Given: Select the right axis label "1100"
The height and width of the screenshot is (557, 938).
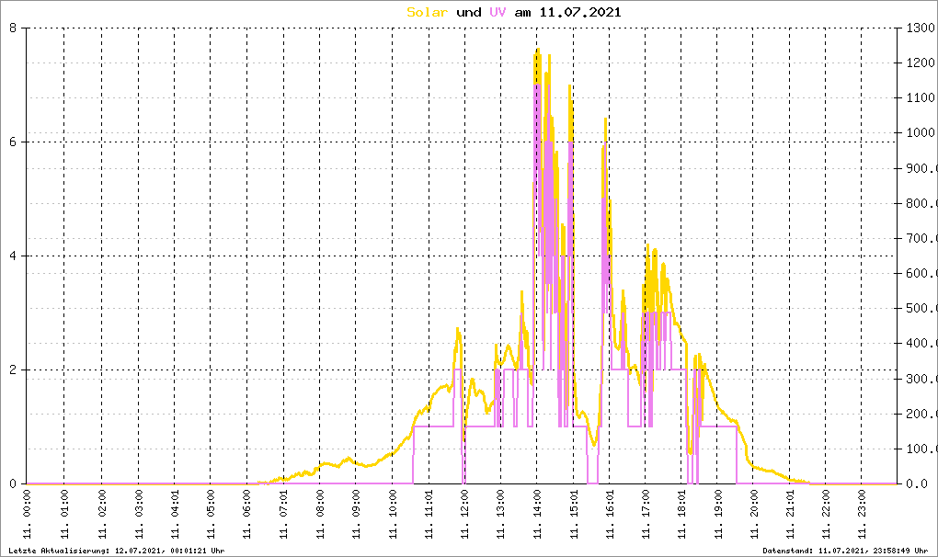Looking at the screenshot, I should point(921,97).
